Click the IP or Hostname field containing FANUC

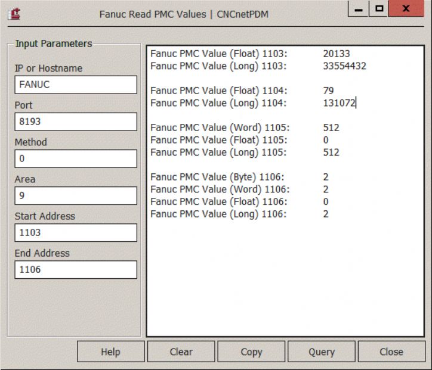[76, 85]
